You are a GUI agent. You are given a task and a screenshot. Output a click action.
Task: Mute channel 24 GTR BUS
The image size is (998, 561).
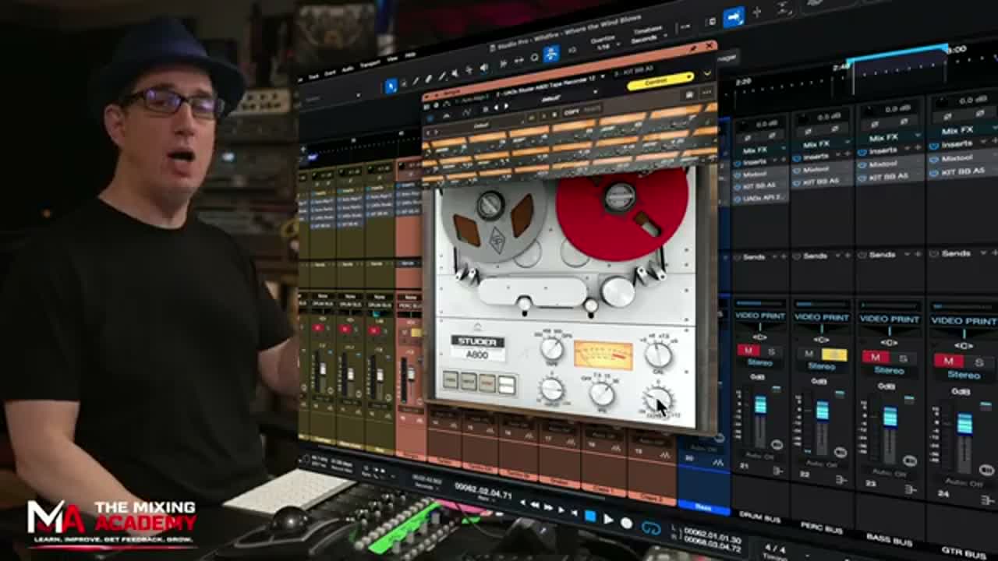click(x=949, y=361)
